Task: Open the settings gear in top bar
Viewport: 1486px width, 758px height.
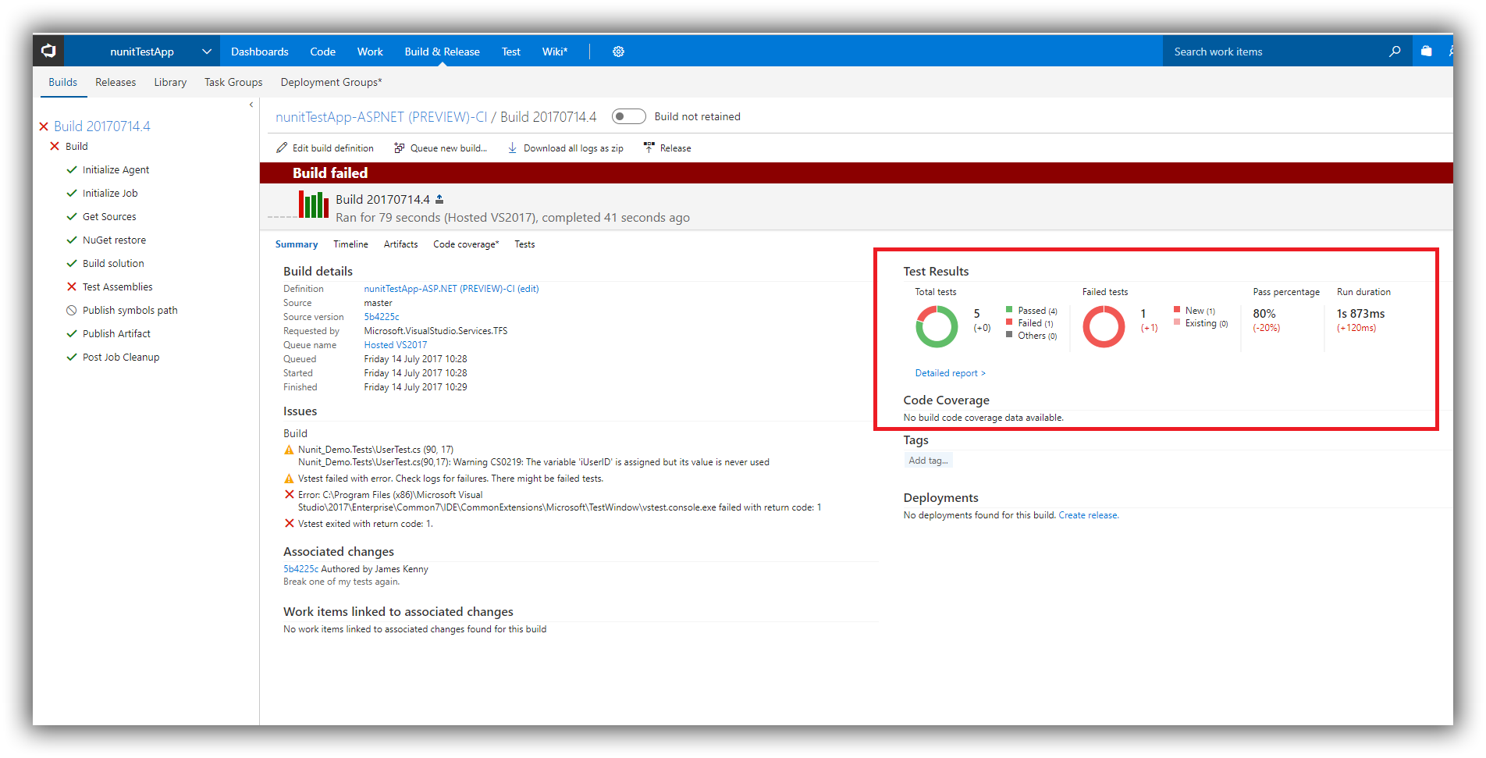Action: pos(618,52)
